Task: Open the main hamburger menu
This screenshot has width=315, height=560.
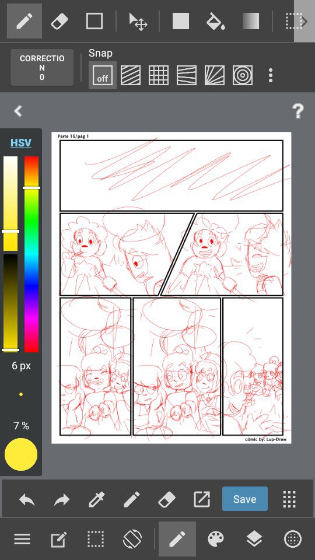Action: pos(22,539)
